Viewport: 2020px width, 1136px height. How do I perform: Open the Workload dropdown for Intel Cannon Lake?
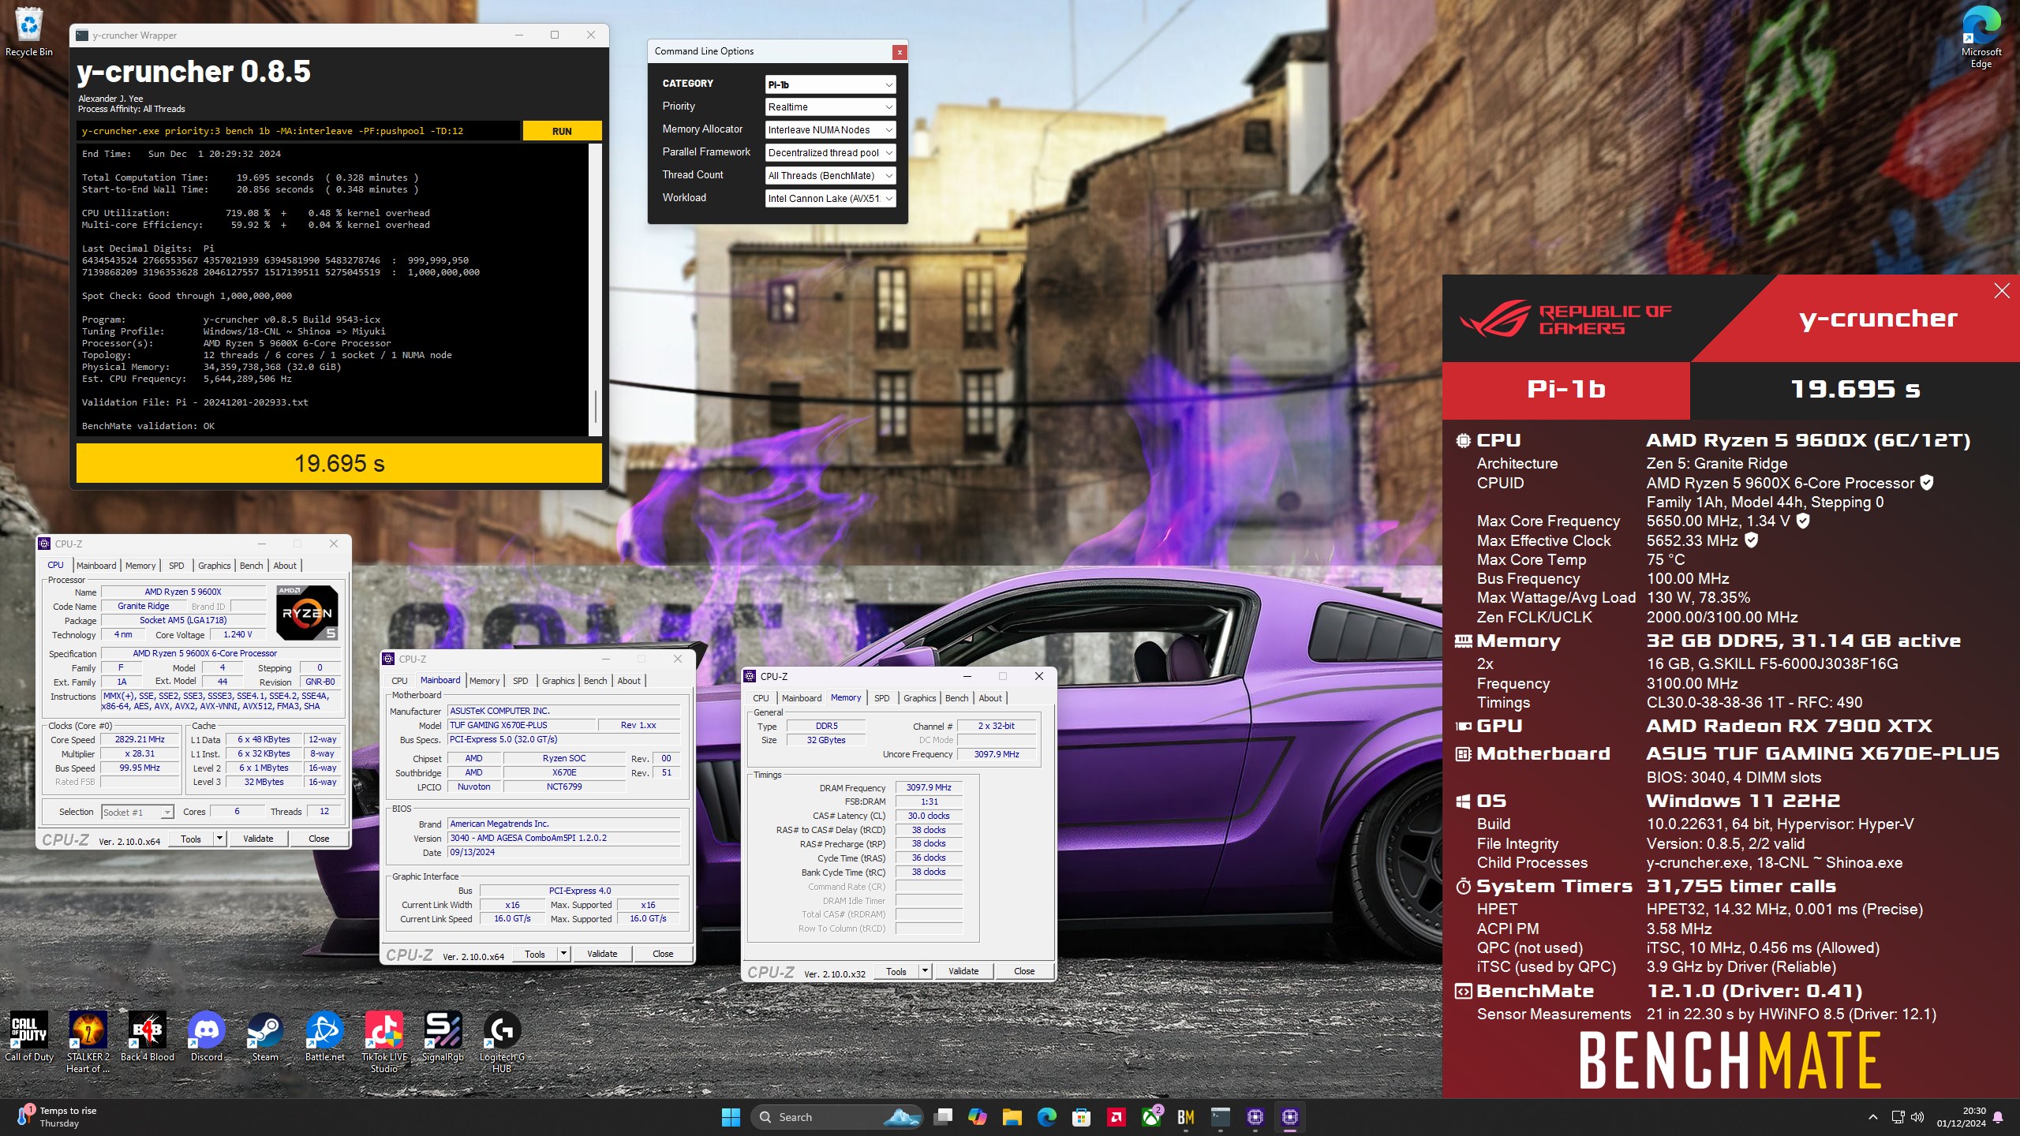click(x=831, y=199)
